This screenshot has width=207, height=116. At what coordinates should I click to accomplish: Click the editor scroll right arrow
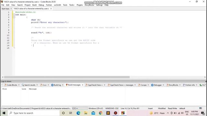pos(205,77)
